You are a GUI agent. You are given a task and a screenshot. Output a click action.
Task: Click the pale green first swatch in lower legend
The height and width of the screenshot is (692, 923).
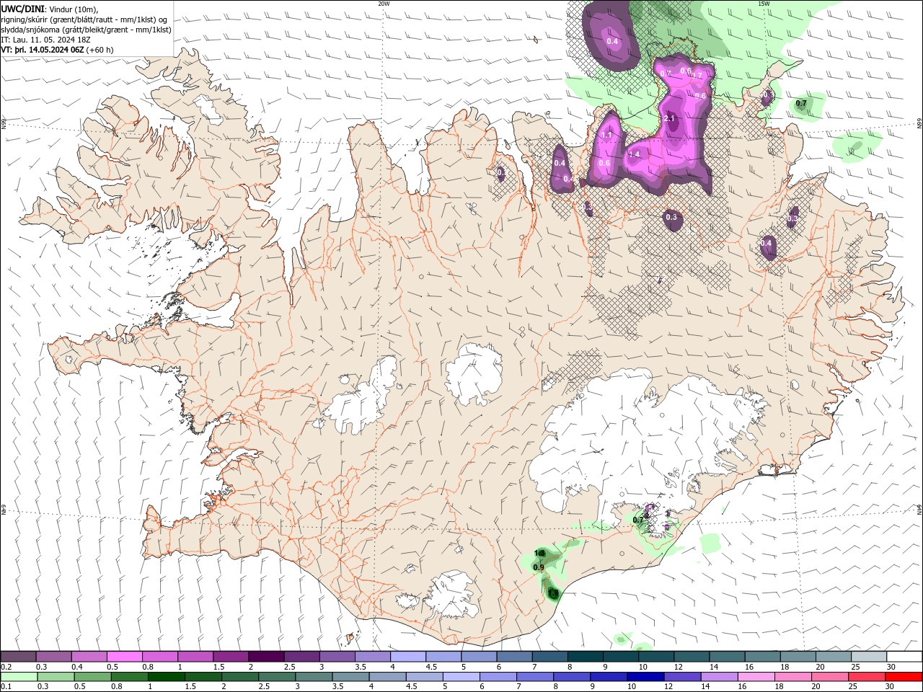point(18,677)
